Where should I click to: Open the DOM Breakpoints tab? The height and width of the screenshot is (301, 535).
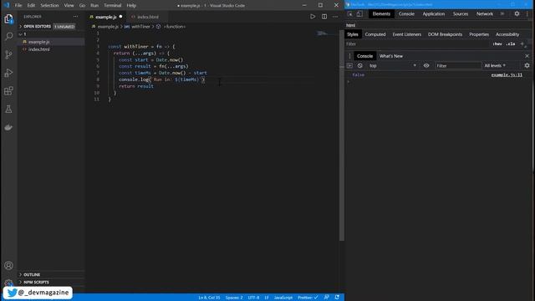point(445,34)
